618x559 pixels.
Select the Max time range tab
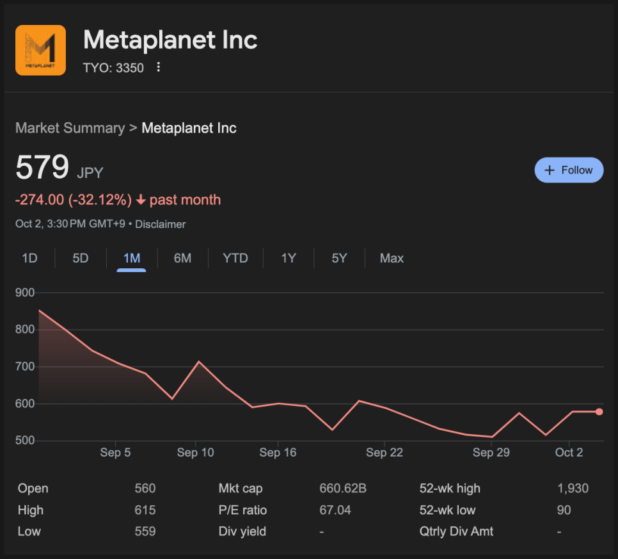pos(392,258)
